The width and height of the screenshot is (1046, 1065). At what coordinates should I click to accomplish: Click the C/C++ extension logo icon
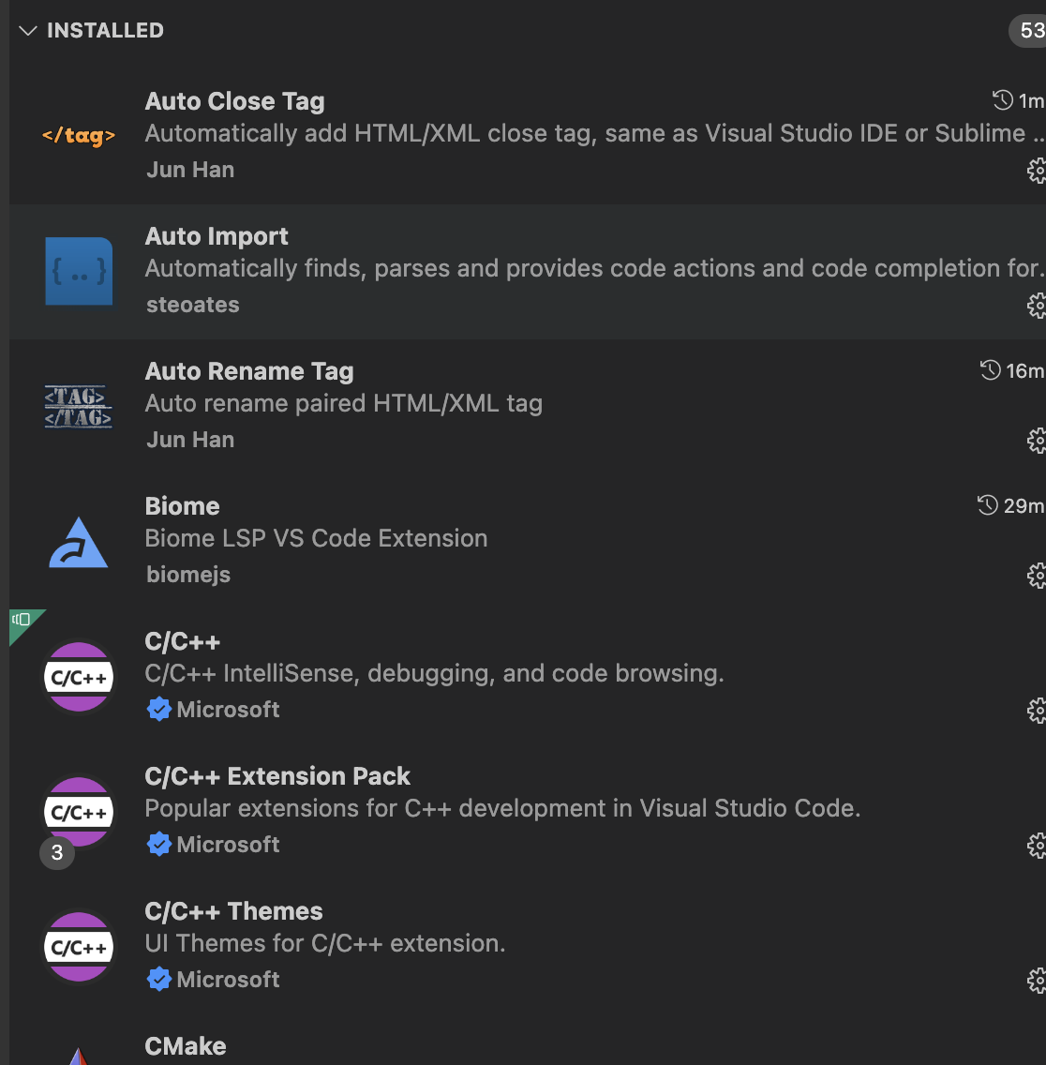79,677
